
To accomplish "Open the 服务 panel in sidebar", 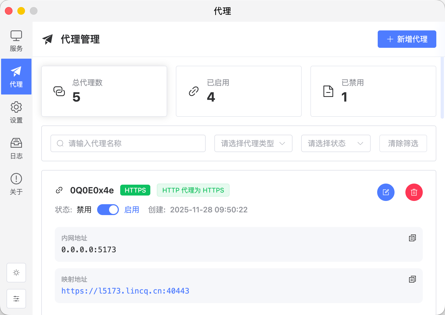I will point(16,41).
